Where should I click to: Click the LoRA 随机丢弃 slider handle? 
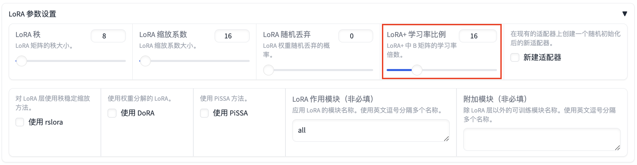tap(269, 70)
